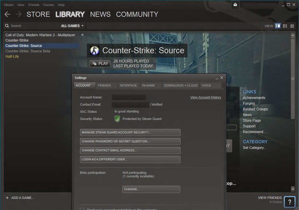Image resolution: width=299 pixels, height=210 pixels.
Task: Open the All Games filter dropdown
Action: pyautogui.click(x=72, y=26)
